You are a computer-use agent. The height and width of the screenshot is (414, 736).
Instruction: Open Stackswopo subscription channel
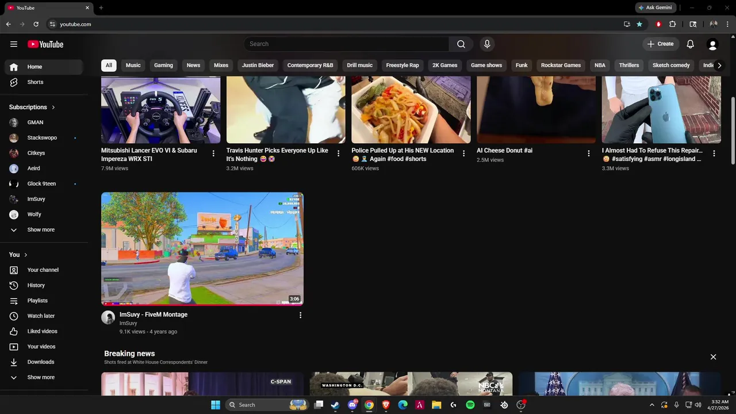pyautogui.click(x=44, y=138)
